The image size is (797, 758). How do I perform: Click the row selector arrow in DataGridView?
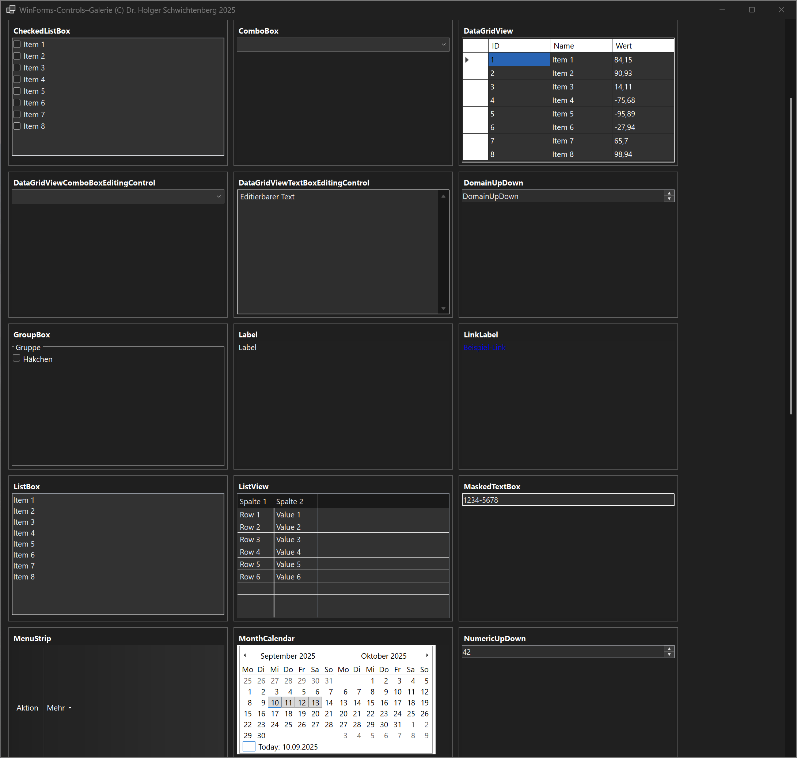pyautogui.click(x=467, y=60)
